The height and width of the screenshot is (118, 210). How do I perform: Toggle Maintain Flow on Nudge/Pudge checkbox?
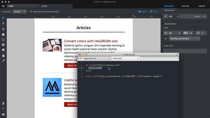click(x=31, y=12)
